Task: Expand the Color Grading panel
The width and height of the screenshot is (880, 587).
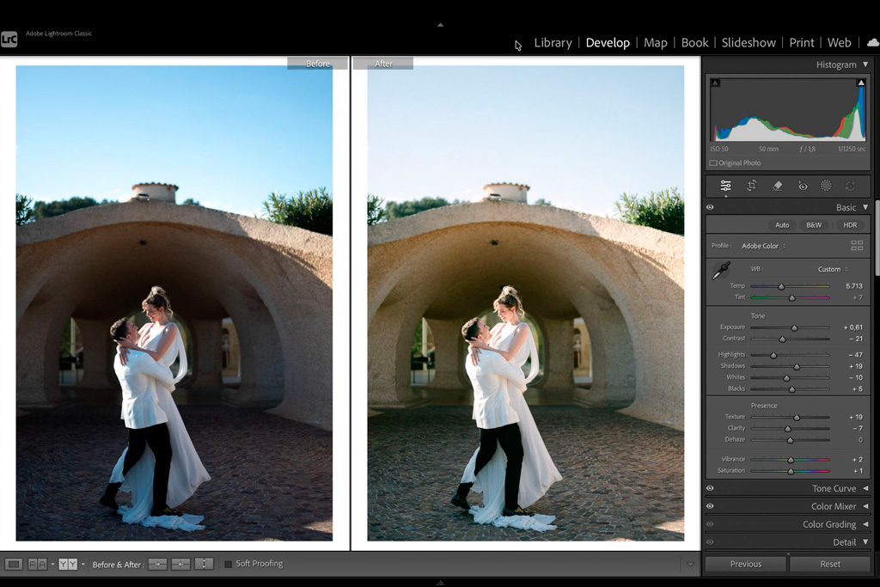Action: click(x=865, y=524)
